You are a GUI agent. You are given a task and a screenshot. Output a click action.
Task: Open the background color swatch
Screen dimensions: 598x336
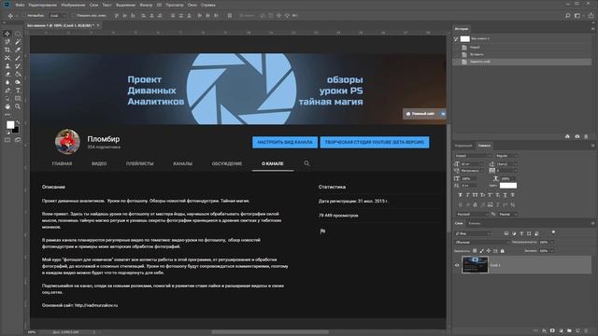tap(16, 131)
